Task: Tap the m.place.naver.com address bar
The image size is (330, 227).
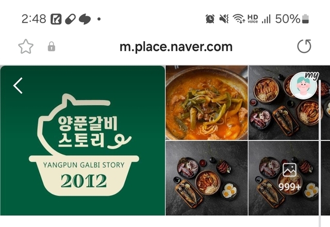Action: point(176,47)
